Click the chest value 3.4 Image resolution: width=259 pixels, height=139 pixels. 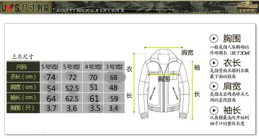tap(113, 108)
